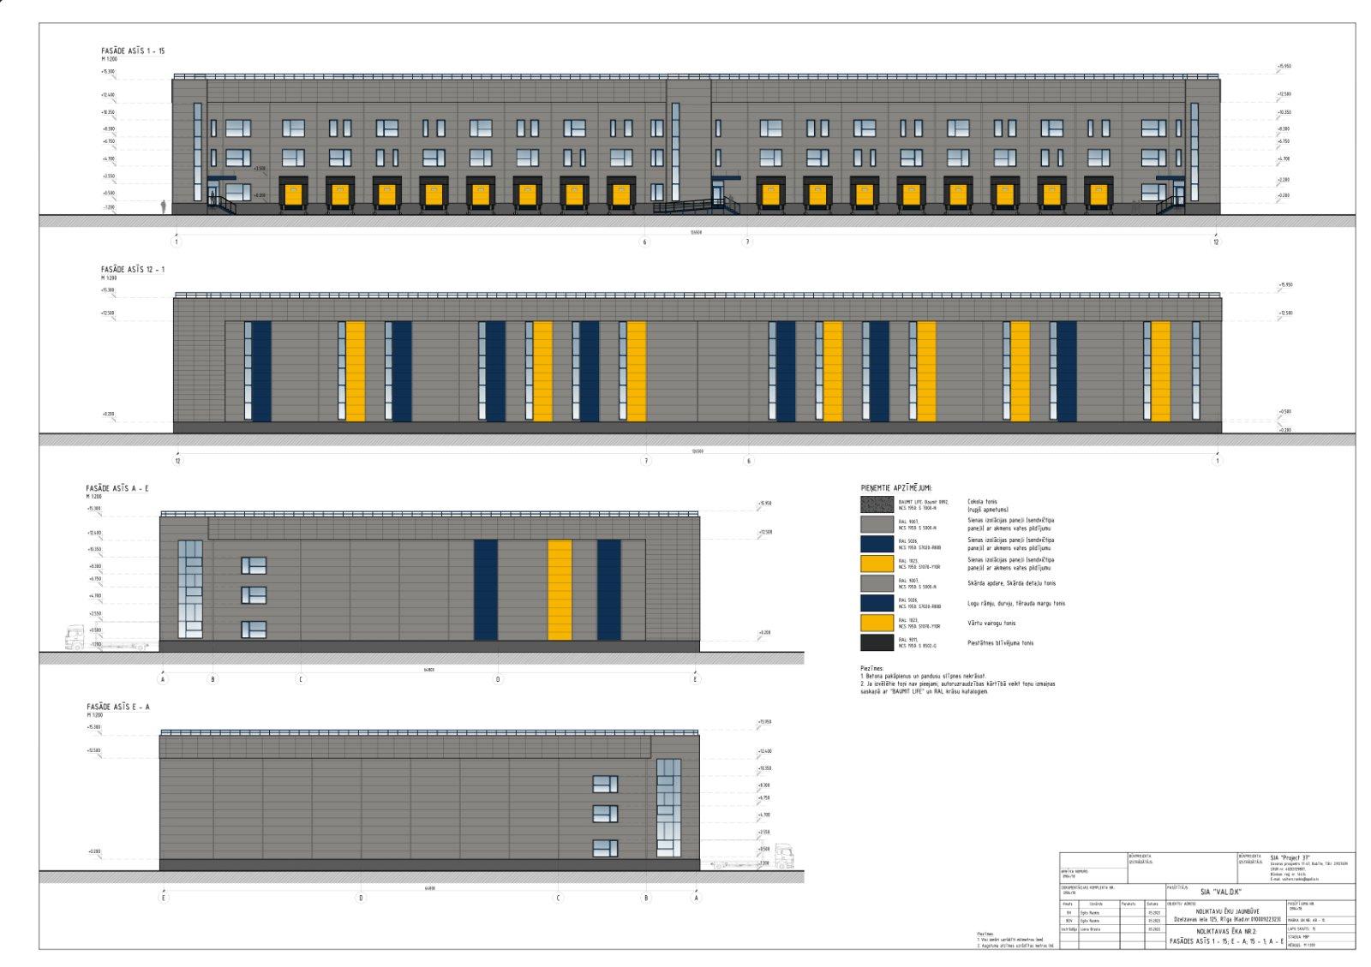The height and width of the screenshot is (967, 1371).
Task: Select the human scale figure left of facade 1 - 15
Action: [162, 206]
